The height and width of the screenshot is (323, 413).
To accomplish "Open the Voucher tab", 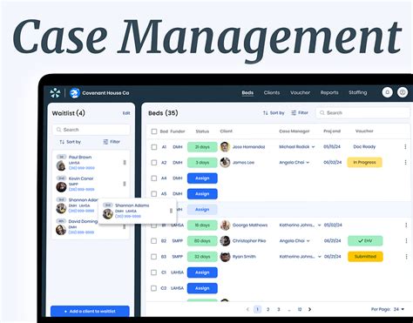I will click(x=300, y=92).
